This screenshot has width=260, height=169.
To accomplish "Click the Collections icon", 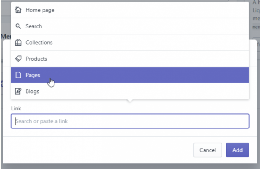I will 18,42.
